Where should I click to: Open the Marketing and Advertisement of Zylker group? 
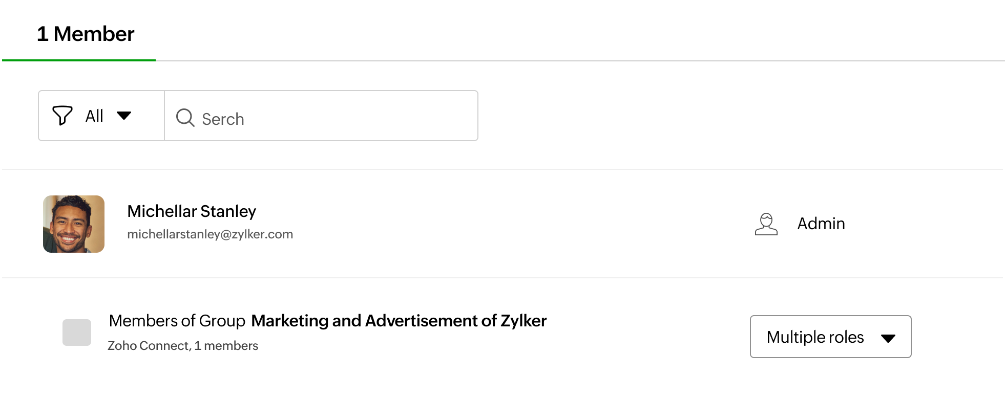399,321
